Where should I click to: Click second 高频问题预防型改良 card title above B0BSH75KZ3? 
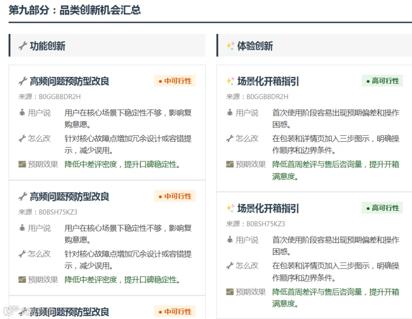pos(70,197)
